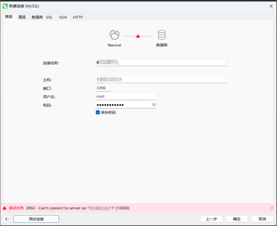Click the 端口 port input field

(103, 88)
